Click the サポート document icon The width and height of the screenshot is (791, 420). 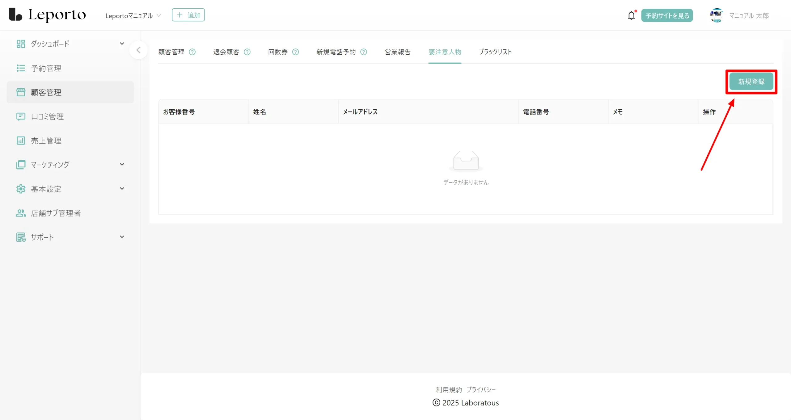tap(21, 237)
